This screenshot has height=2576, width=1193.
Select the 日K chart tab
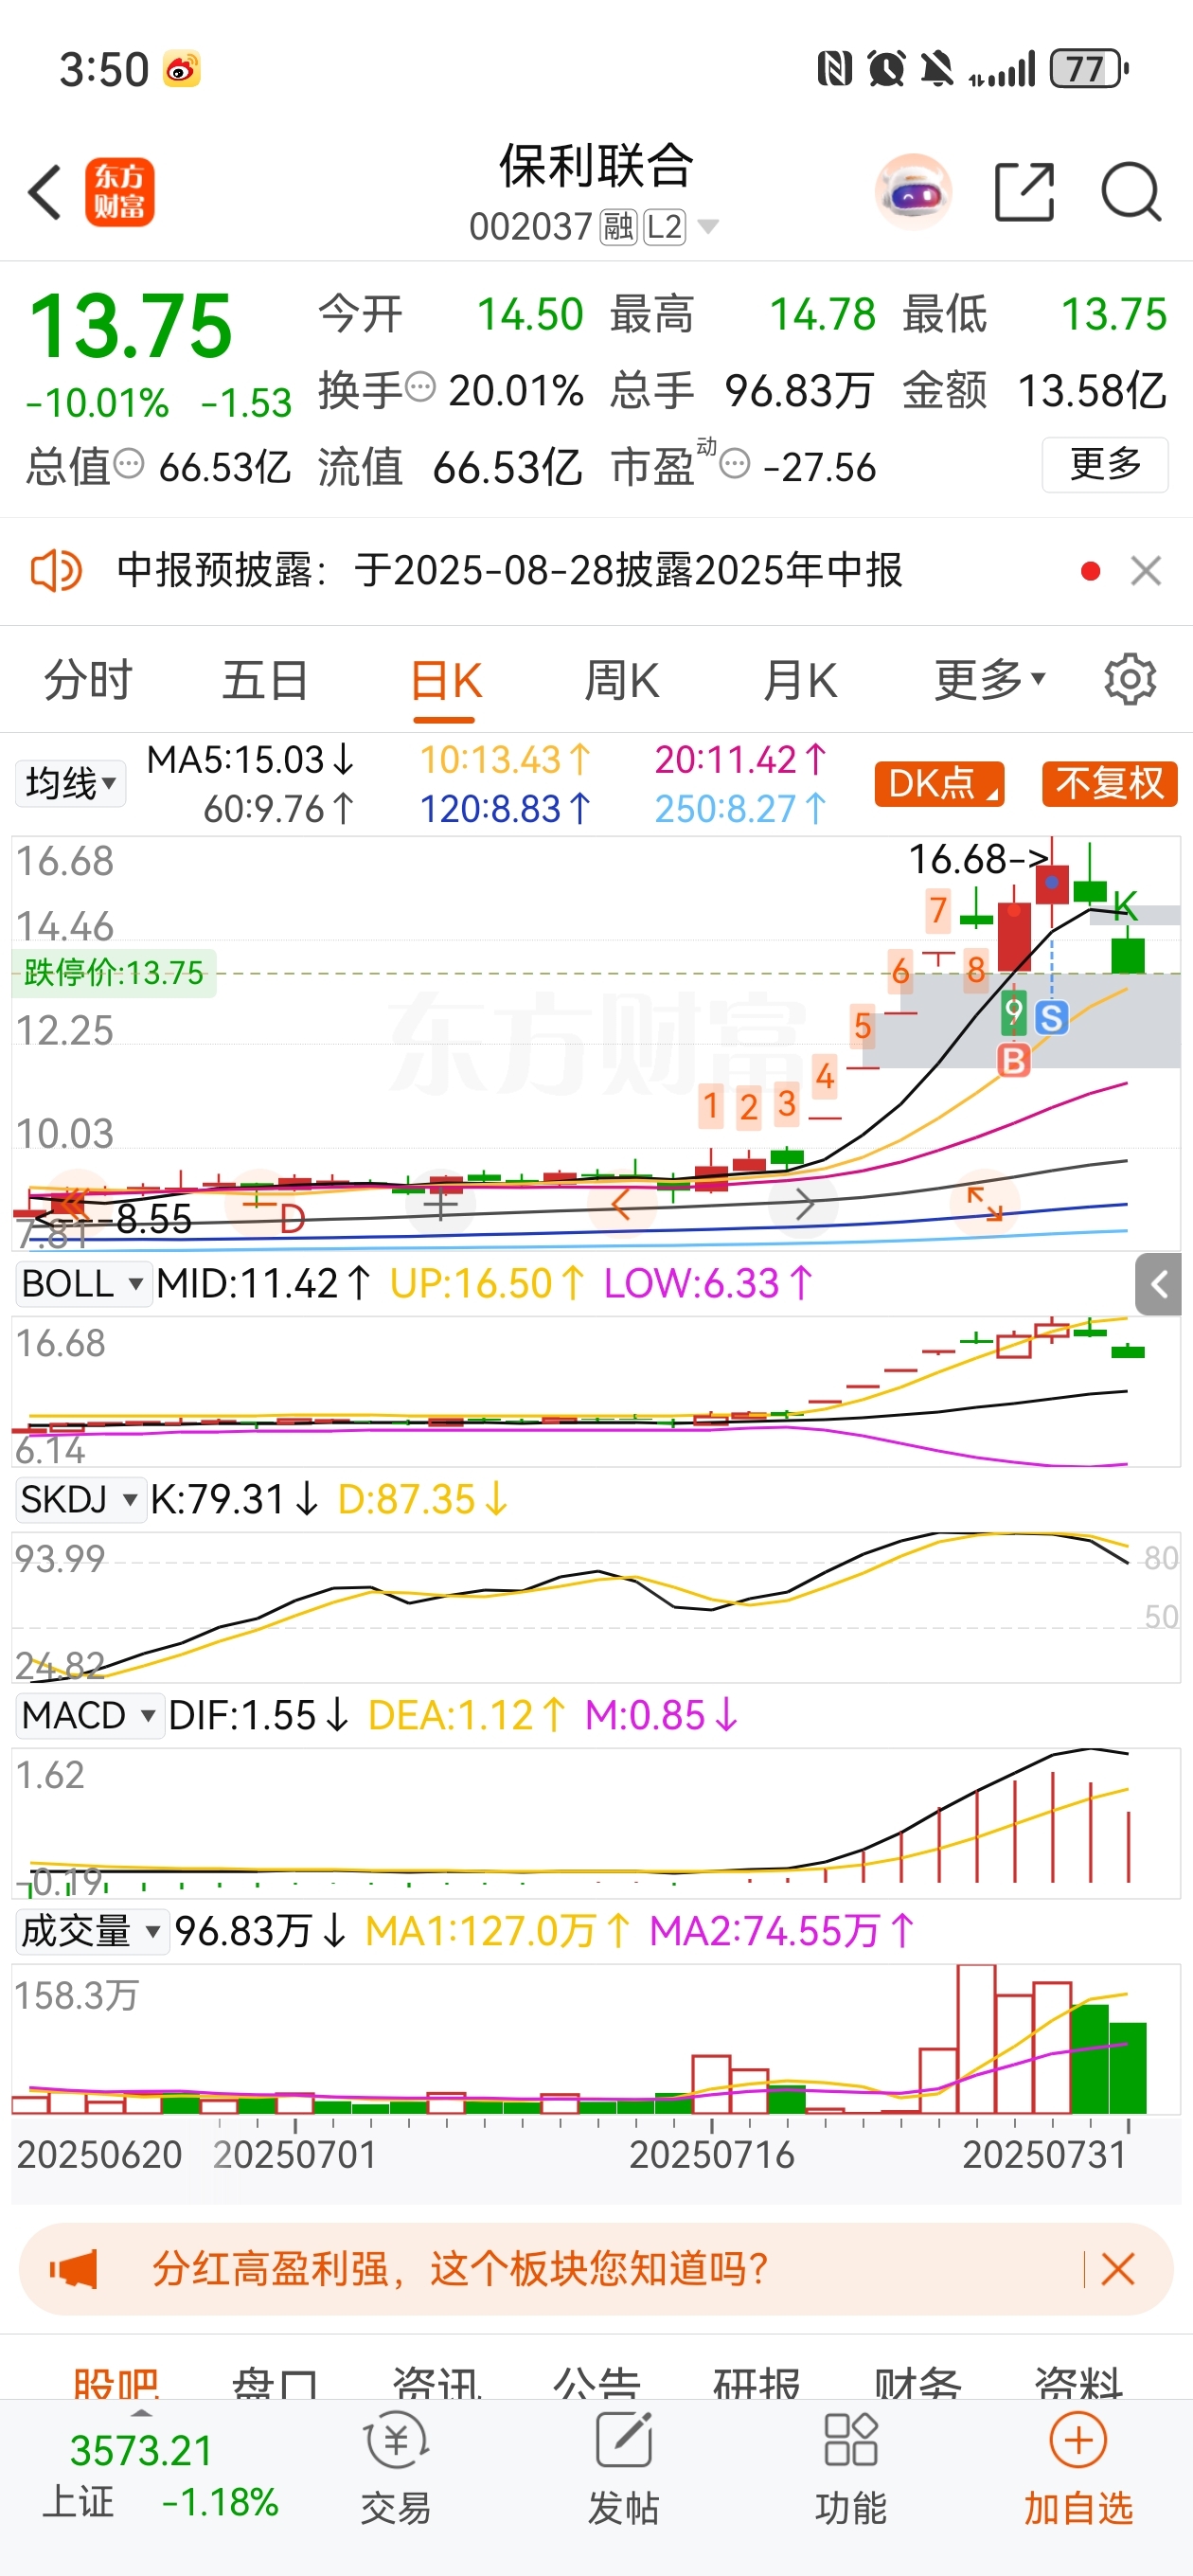tap(445, 681)
